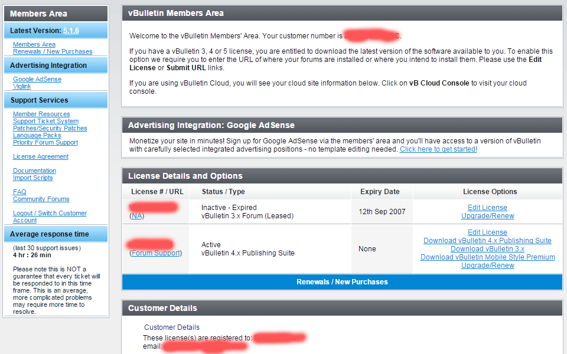Screen dimensions: 567x354
Task: View Patches/Security Patches page
Action: click(x=50, y=128)
